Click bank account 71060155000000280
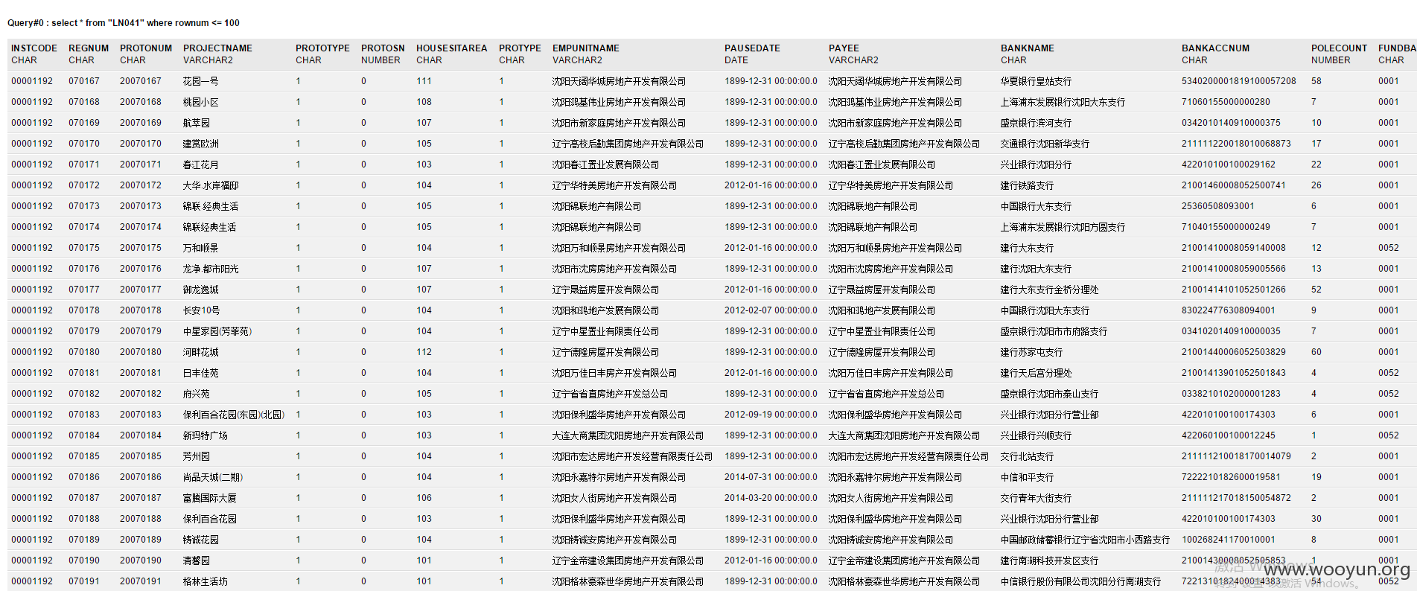This screenshot has height=591, width=1417. click(x=1226, y=102)
